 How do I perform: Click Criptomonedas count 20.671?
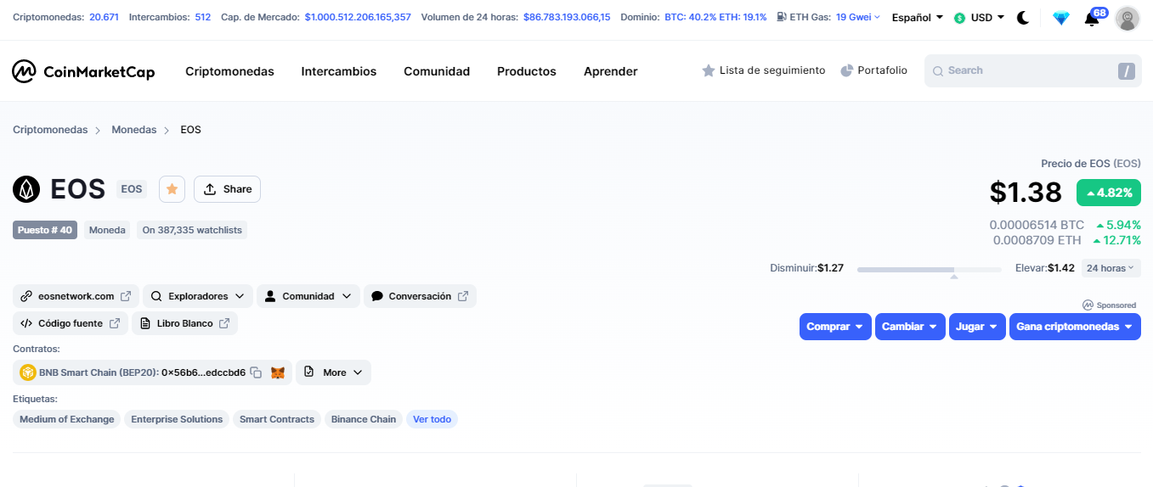pos(104,17)
